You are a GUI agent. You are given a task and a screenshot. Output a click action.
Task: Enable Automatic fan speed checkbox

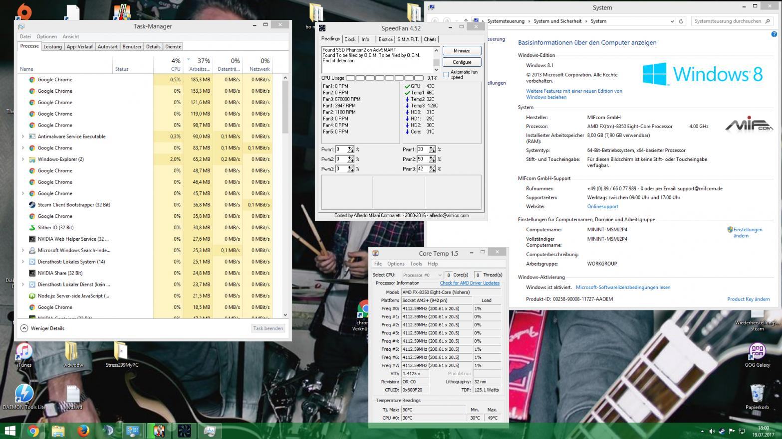click(446, 75)
